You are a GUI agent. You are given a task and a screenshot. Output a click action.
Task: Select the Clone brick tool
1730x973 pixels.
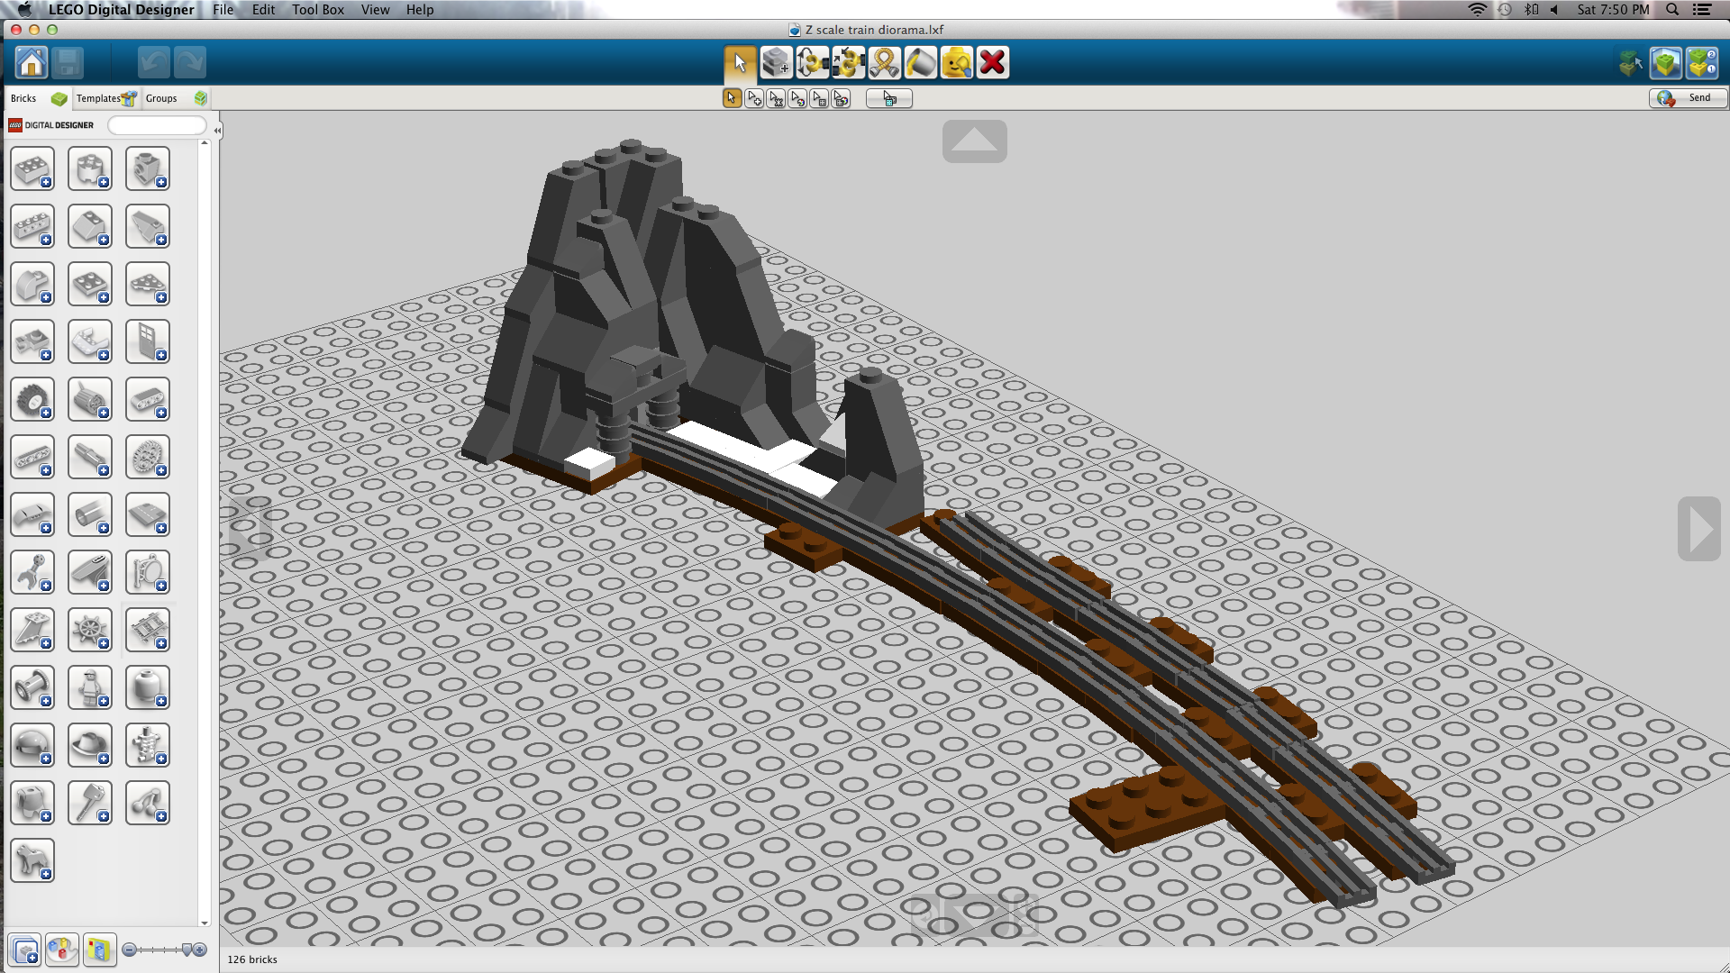click(x=776, y=63)
